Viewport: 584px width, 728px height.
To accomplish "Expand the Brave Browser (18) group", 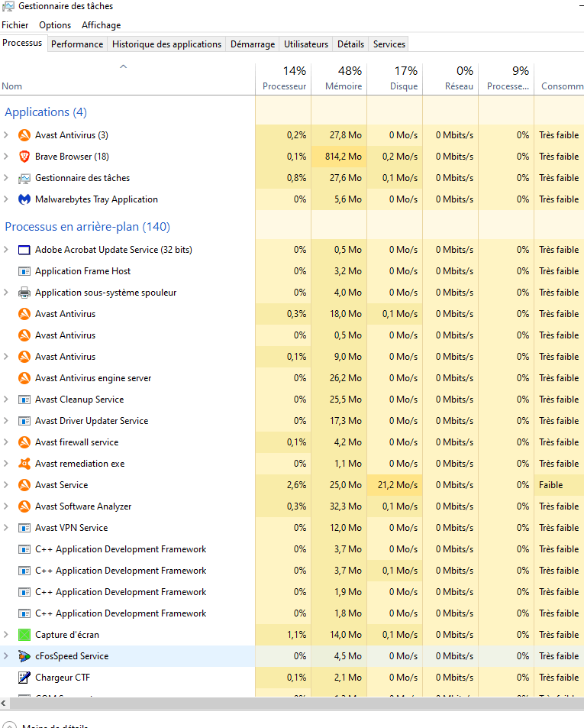I will (x=5, y=157).
